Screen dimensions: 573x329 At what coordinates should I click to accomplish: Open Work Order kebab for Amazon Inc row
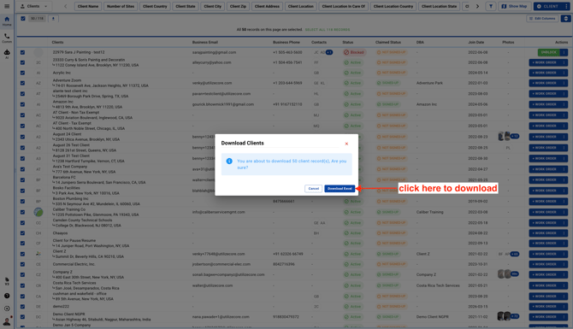(564, 104)
